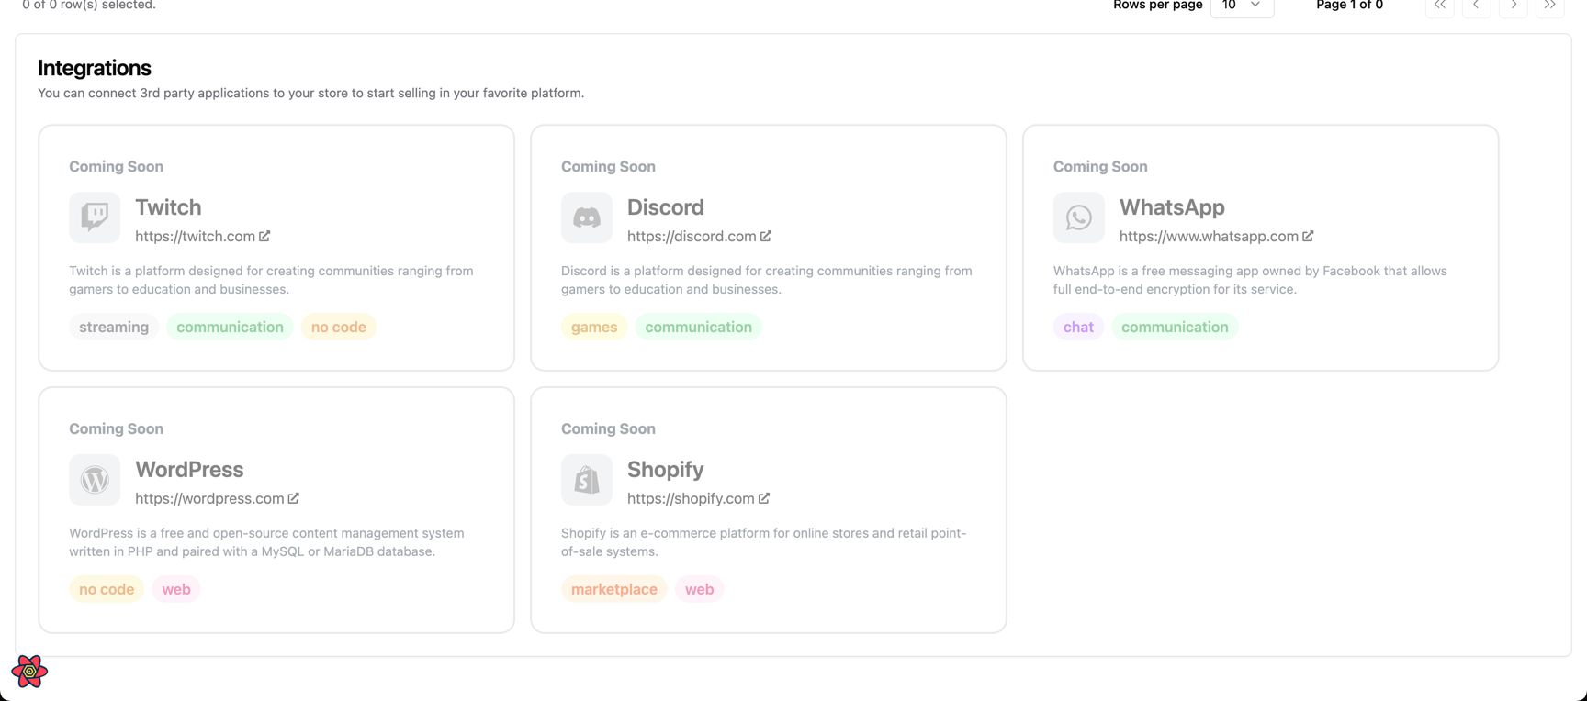The height and width of the screenshot is (701, 1587).
Task: Click the Twitch card description text
Action: pyautogui.click(x=271, y=280)
